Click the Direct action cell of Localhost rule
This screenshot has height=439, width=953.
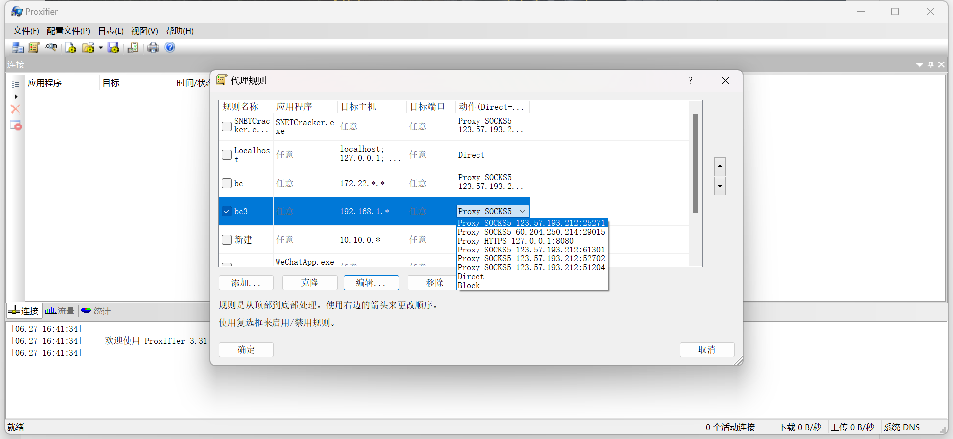(x=493, y=155)
